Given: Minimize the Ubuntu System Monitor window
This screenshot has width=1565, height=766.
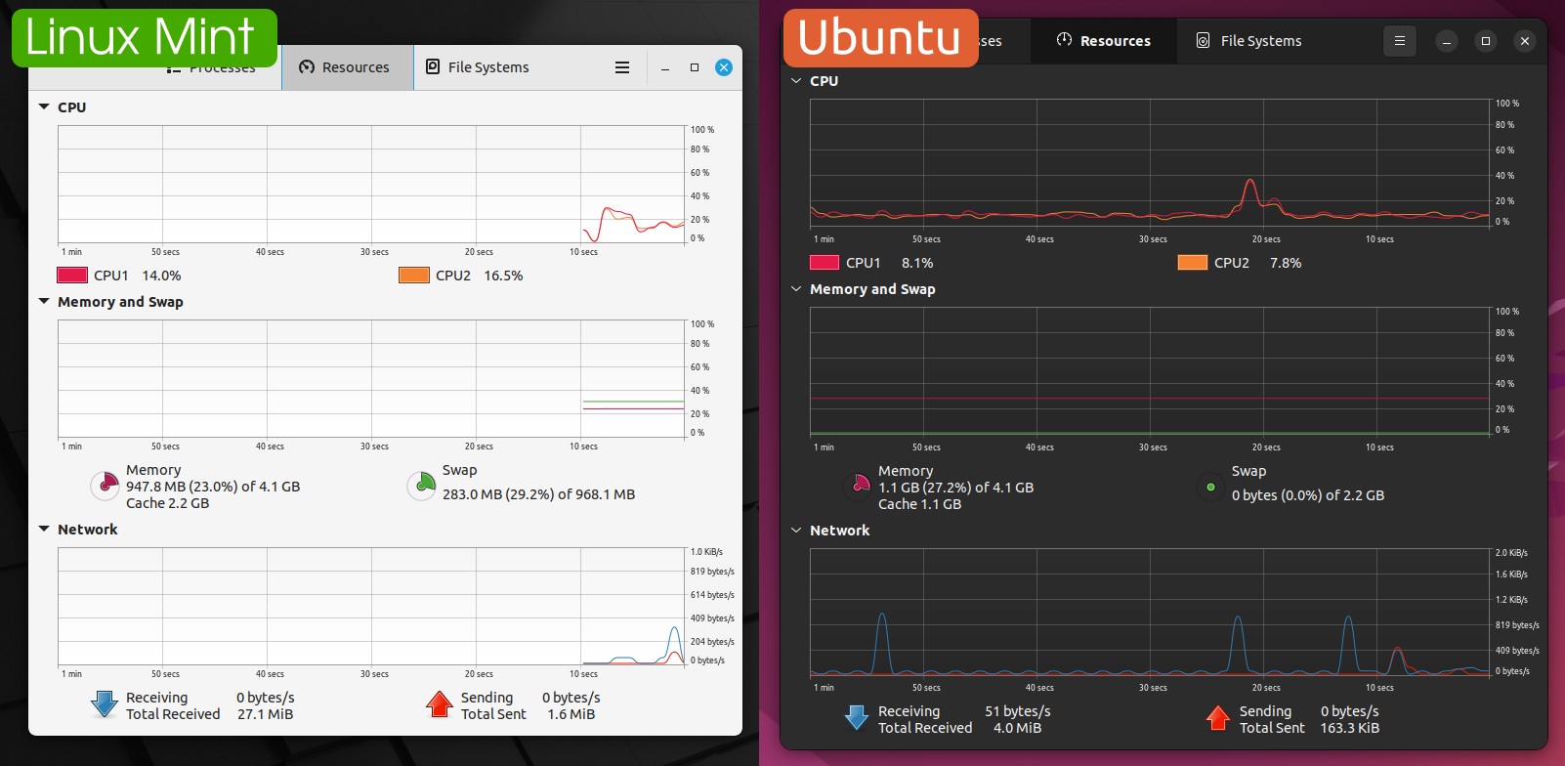Looking at the screenshot, I should pos(1447,41).
